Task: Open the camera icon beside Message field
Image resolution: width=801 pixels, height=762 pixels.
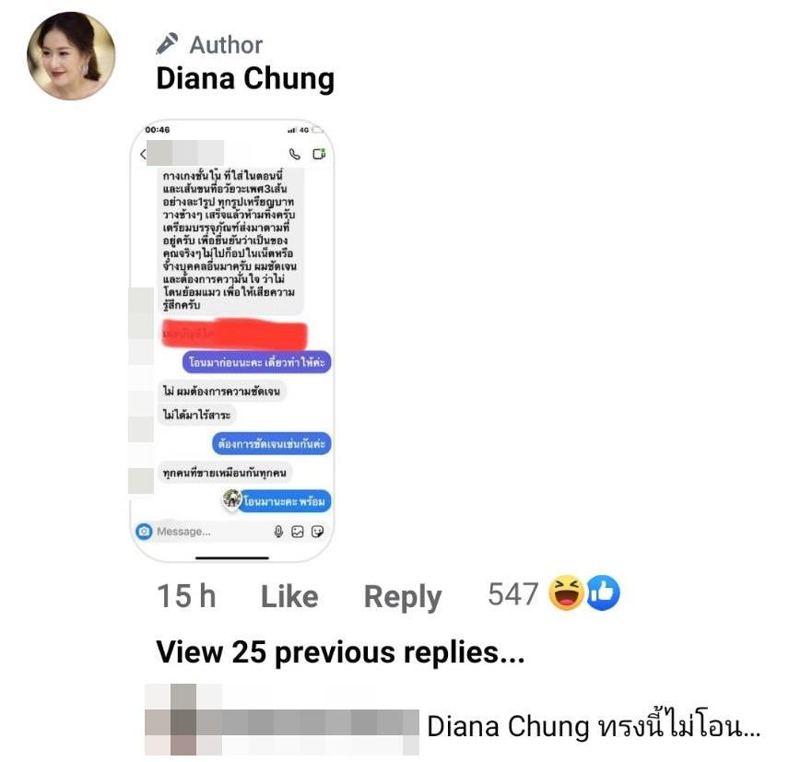Action: tap(144, 532)
